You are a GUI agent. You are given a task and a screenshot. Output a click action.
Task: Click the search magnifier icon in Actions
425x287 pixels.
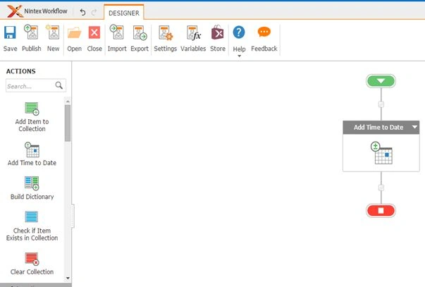58,85
